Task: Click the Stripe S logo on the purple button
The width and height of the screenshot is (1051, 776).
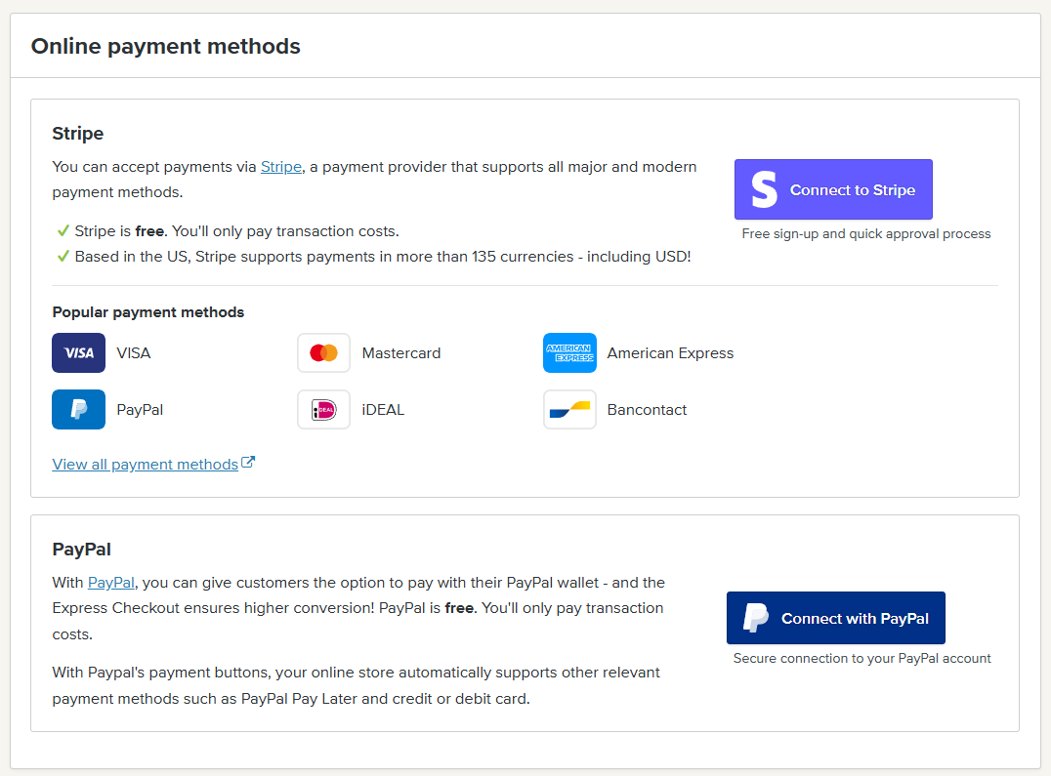Action: click(x=764, y=190)
